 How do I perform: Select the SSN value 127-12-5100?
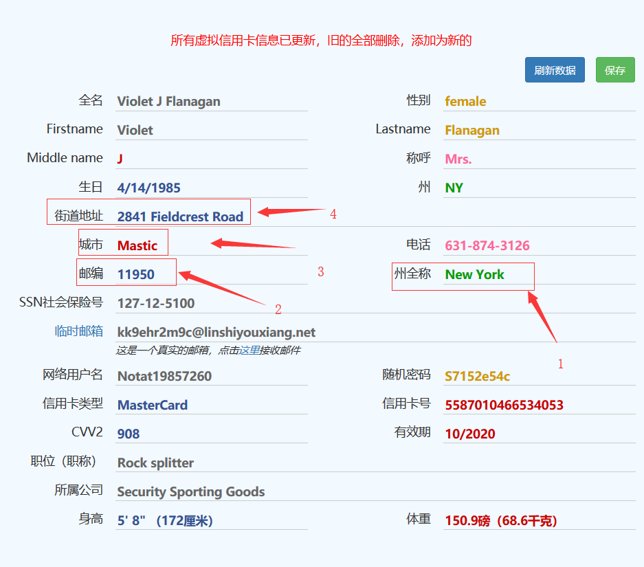coord(156,303)
